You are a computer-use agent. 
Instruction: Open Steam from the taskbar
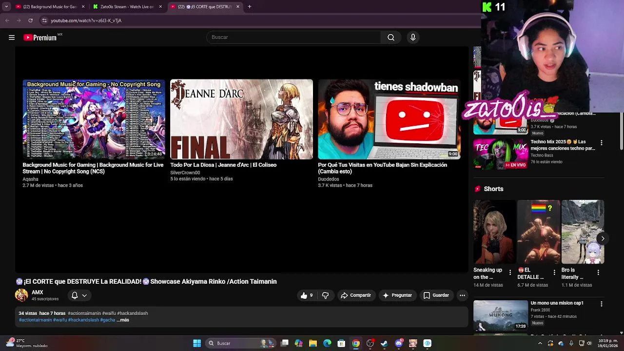coord(384,343)
